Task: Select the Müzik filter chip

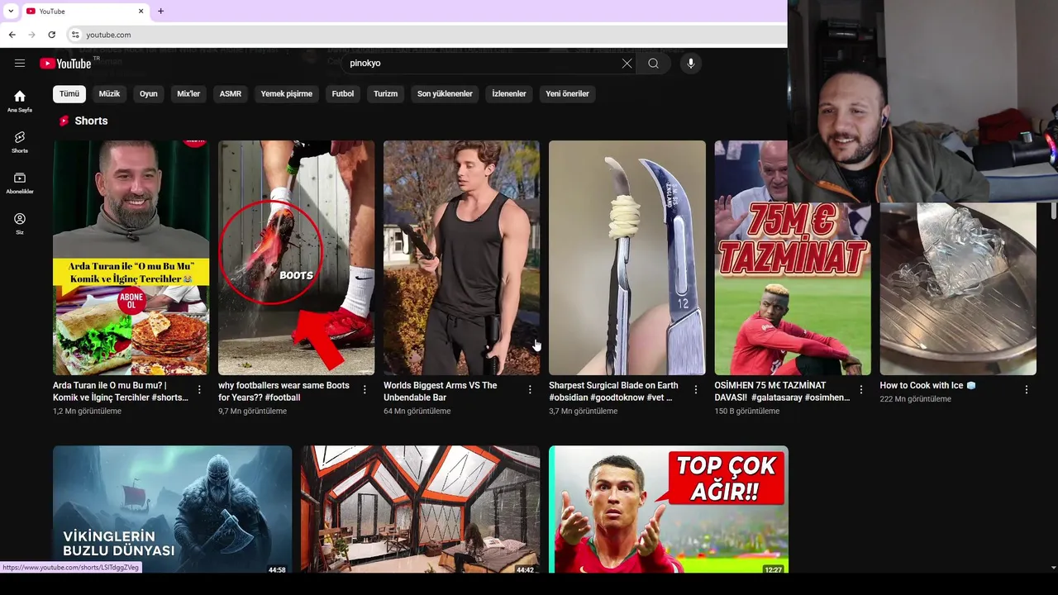Action: pos(110,93)
